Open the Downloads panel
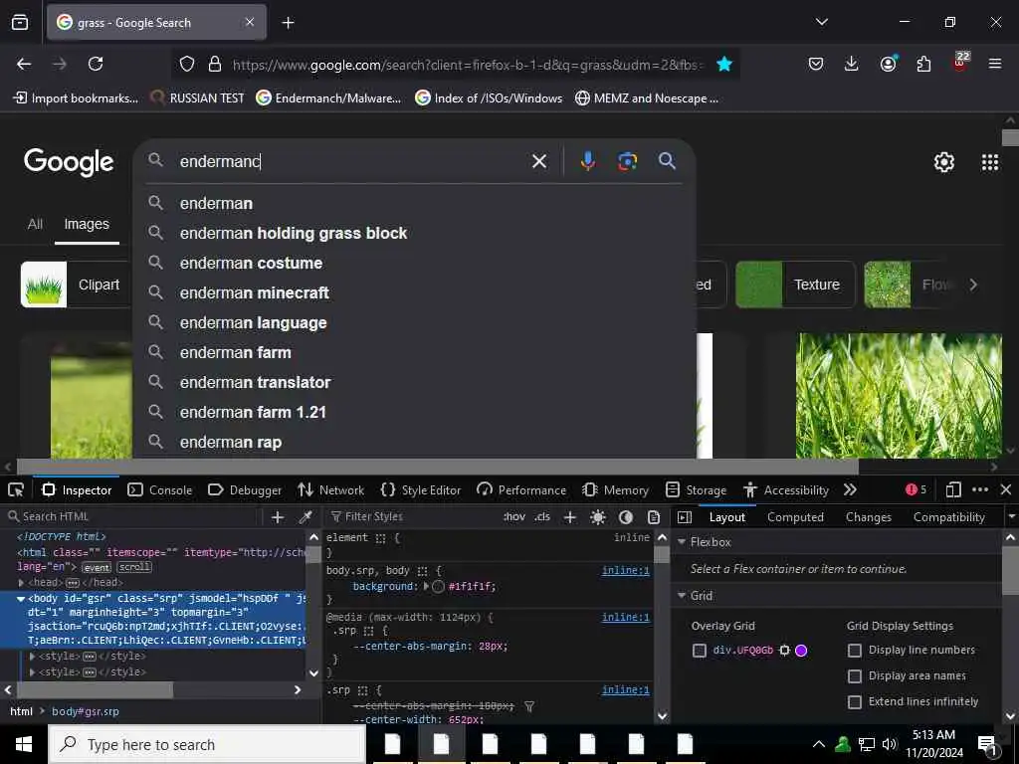The height and width of the screenshot is (764, 1019). tap(852, 64)
